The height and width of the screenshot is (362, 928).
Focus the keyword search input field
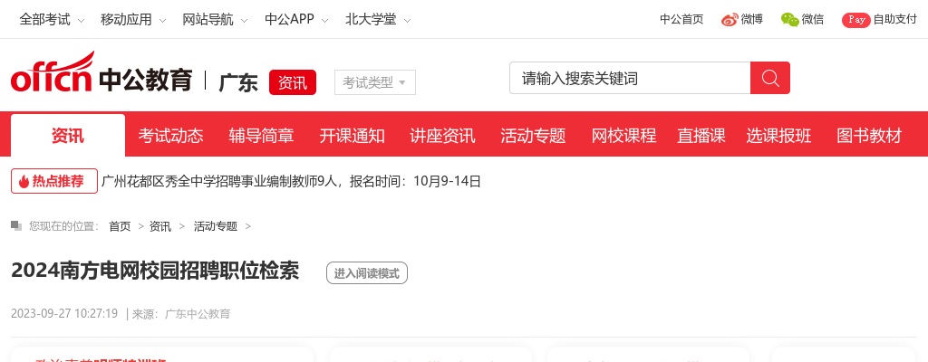tap(630, 78)
